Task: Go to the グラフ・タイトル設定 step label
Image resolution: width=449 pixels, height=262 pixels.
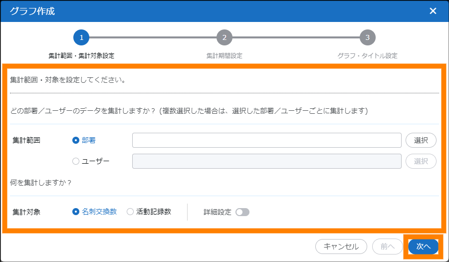Action: tap(368, 56)
